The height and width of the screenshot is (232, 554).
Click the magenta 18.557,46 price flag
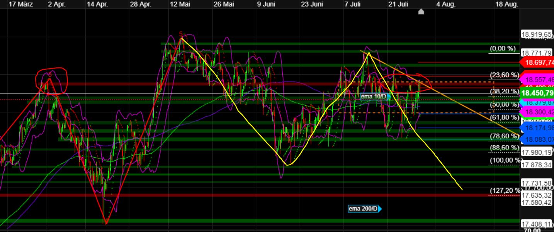(537, 79)
